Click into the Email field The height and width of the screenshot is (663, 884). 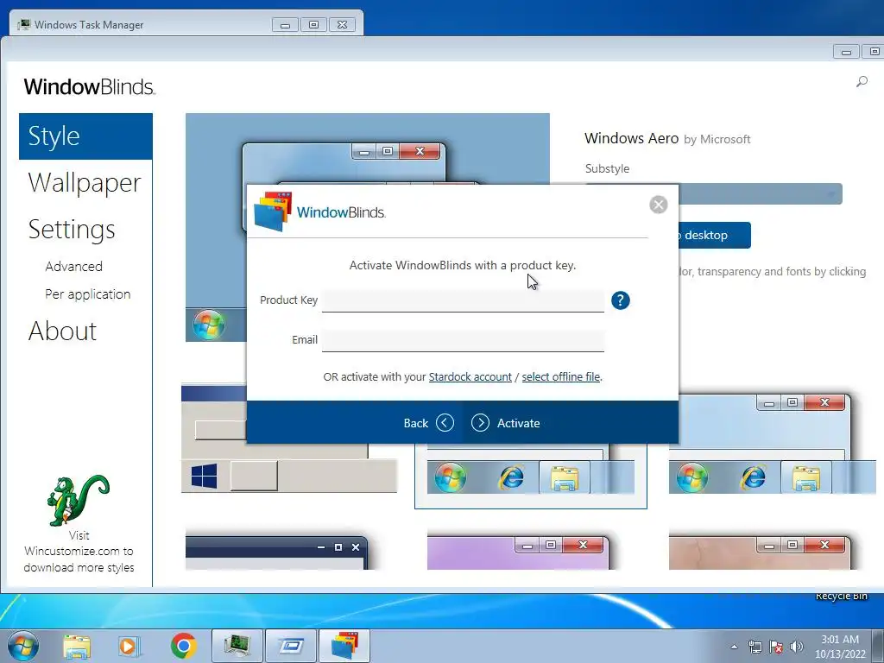tap(463, 340)
